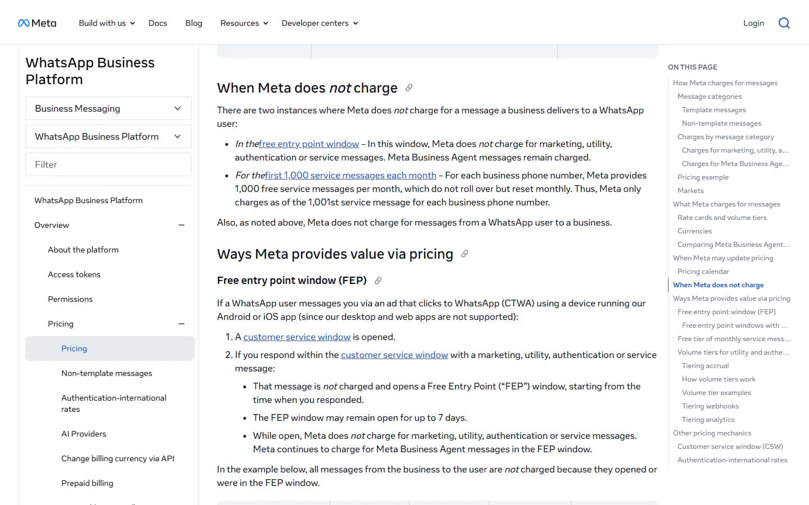Jump to Template messages section
The width and height of the screenshot is (809, 505).
714,110
